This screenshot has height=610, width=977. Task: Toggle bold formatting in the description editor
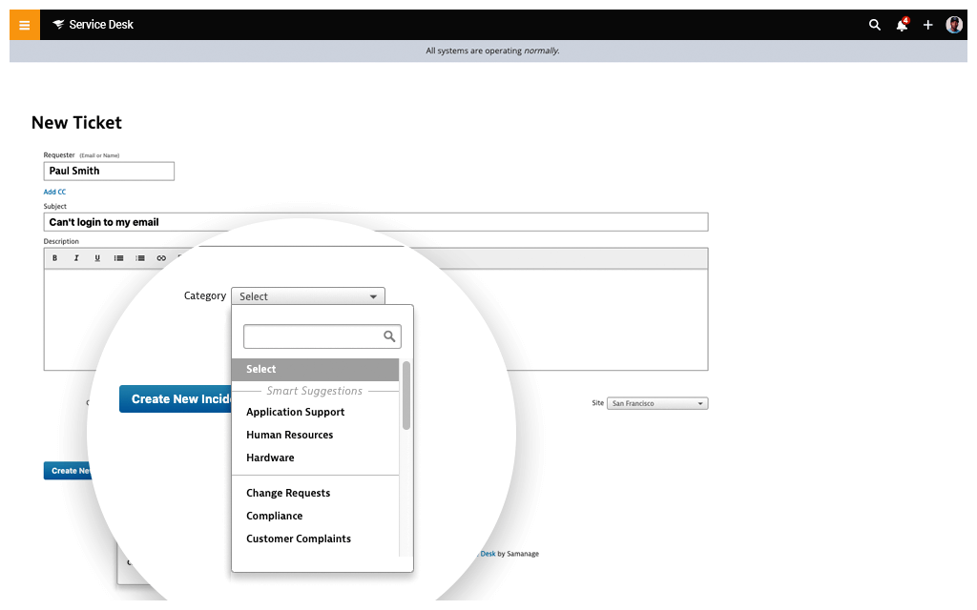click(x=55, y=257)
